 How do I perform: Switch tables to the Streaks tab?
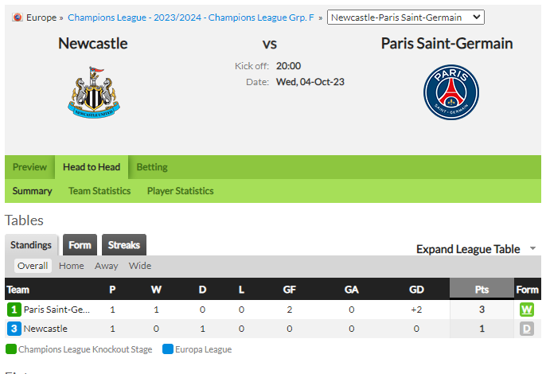(x=124, y=245)
